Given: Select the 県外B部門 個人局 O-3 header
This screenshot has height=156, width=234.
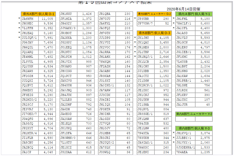Looking at the screenshot, I should pyautogui.click(x=154, y=33).
